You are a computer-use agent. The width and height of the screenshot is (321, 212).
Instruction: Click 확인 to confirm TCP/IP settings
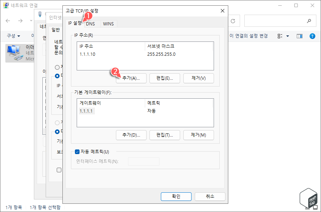coord(176,197)
